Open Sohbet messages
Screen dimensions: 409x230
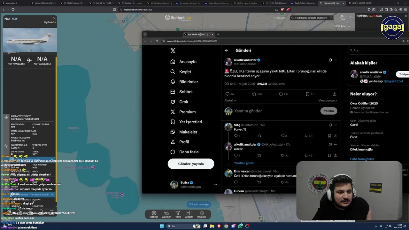tap(181, 92)
